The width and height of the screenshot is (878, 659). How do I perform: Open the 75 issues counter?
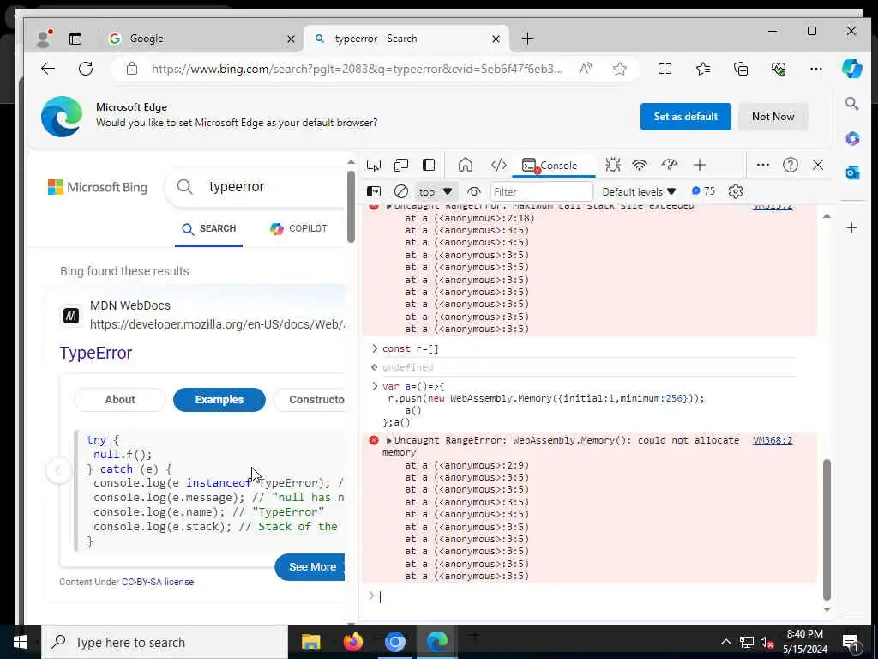[703, 191]
